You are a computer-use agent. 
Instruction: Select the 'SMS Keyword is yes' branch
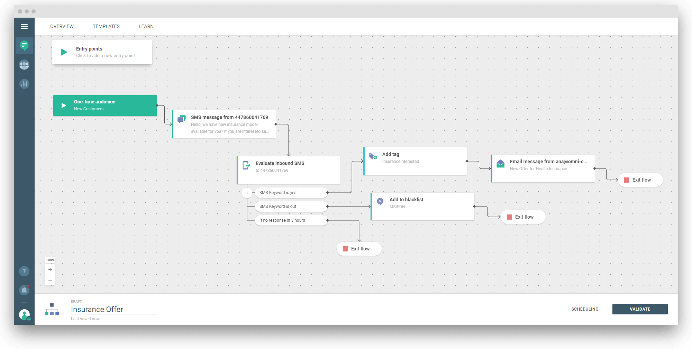tap(291, 193)
